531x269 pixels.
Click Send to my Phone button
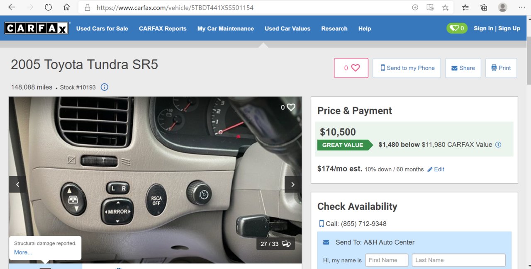[x=407, y=68]
